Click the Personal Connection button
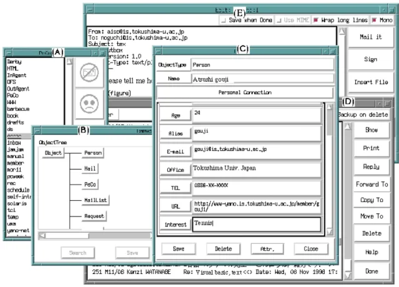 245,92
